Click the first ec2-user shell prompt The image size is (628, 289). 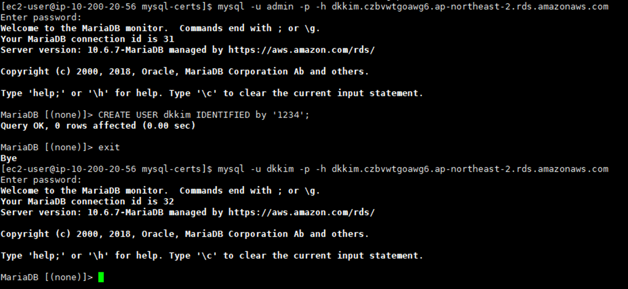click(x=106, y=6)
